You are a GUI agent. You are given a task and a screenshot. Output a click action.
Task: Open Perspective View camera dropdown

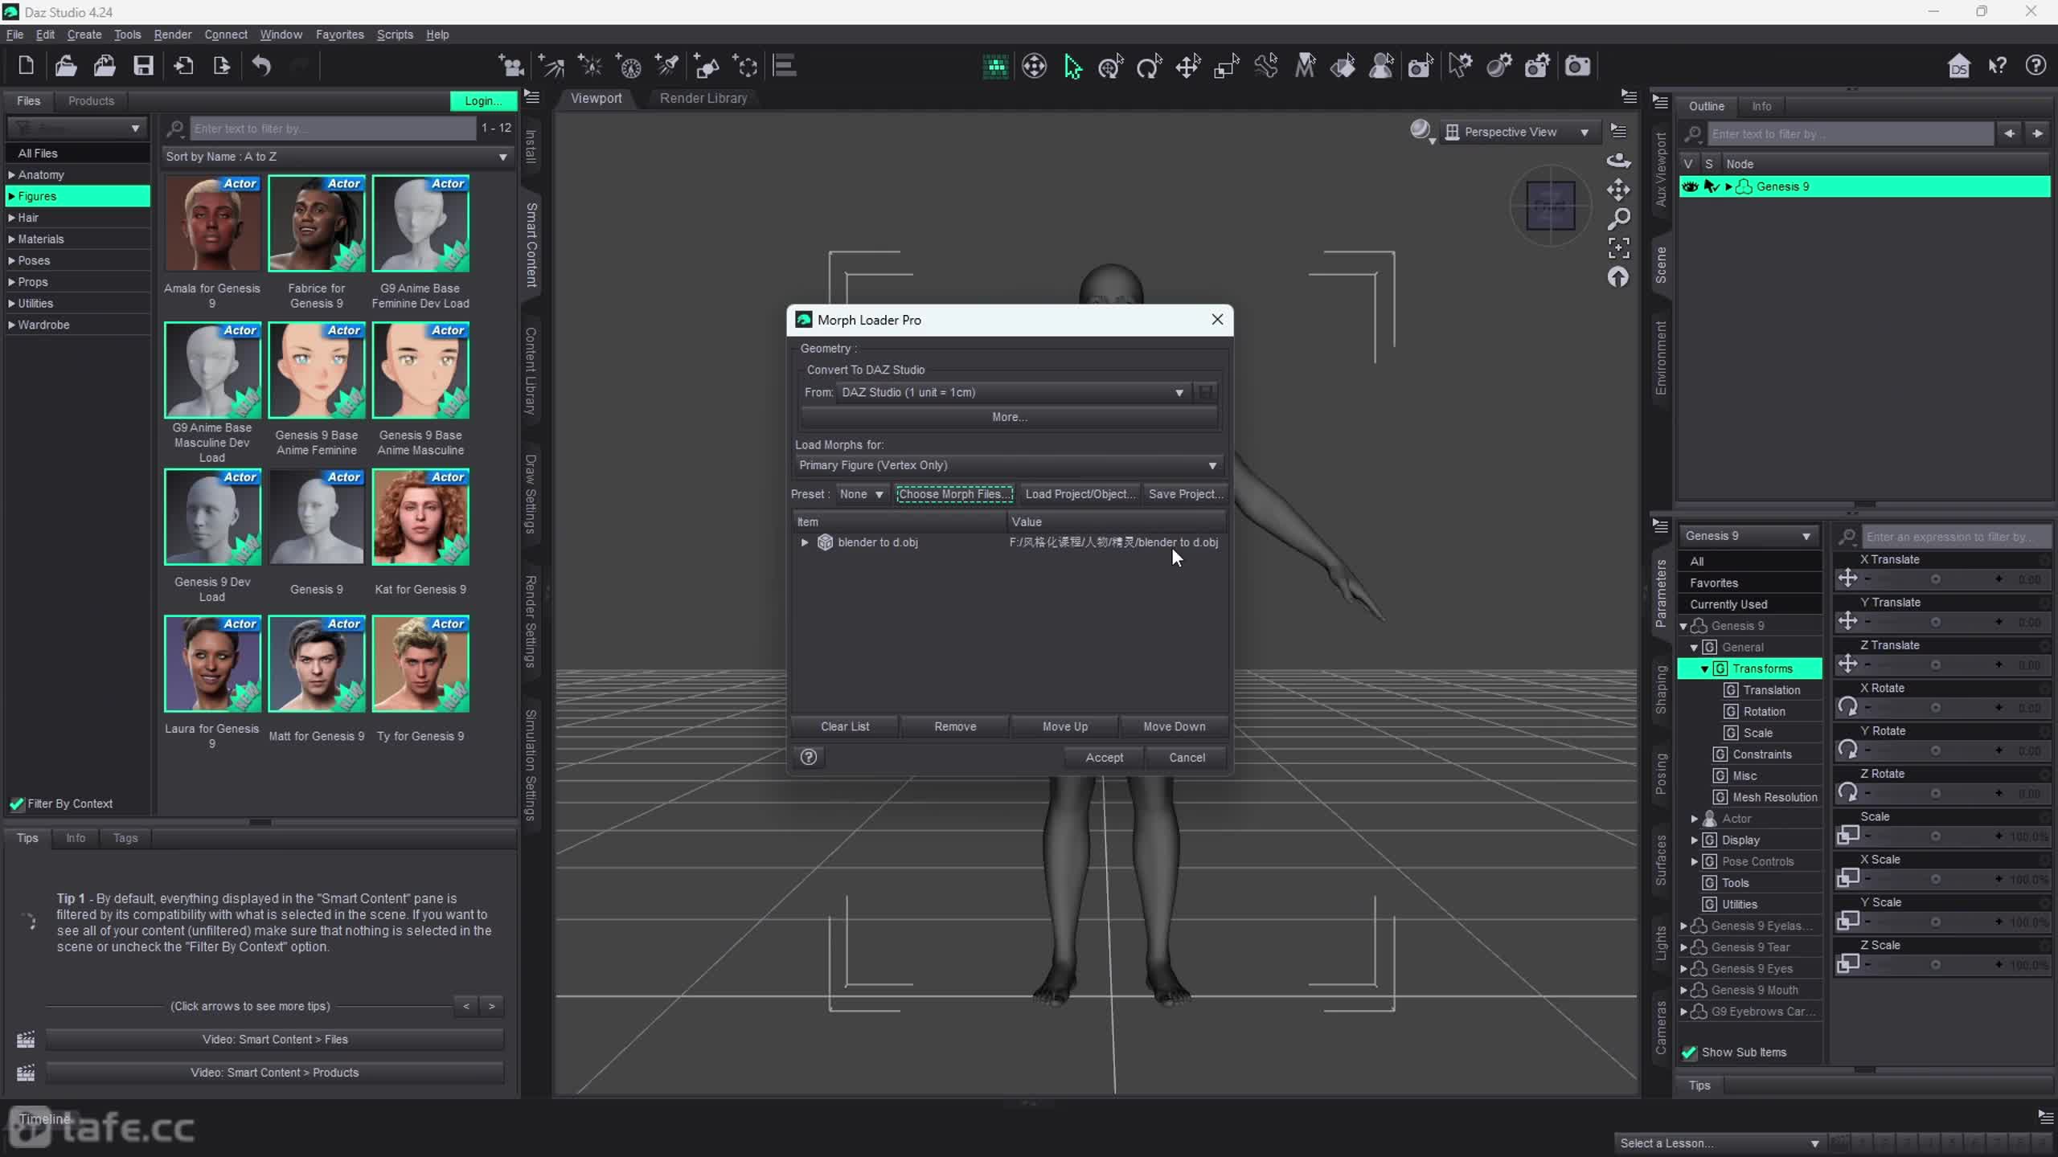[x=1517, y=132]
